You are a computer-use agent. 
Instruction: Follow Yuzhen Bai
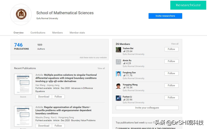click(171, 49)
